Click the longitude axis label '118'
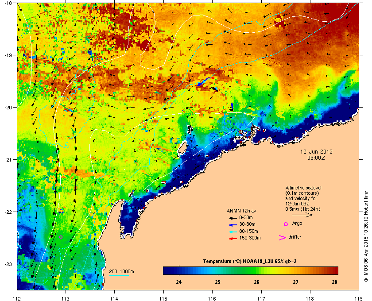Screen dimensions: 372x301 coord(310,299)
